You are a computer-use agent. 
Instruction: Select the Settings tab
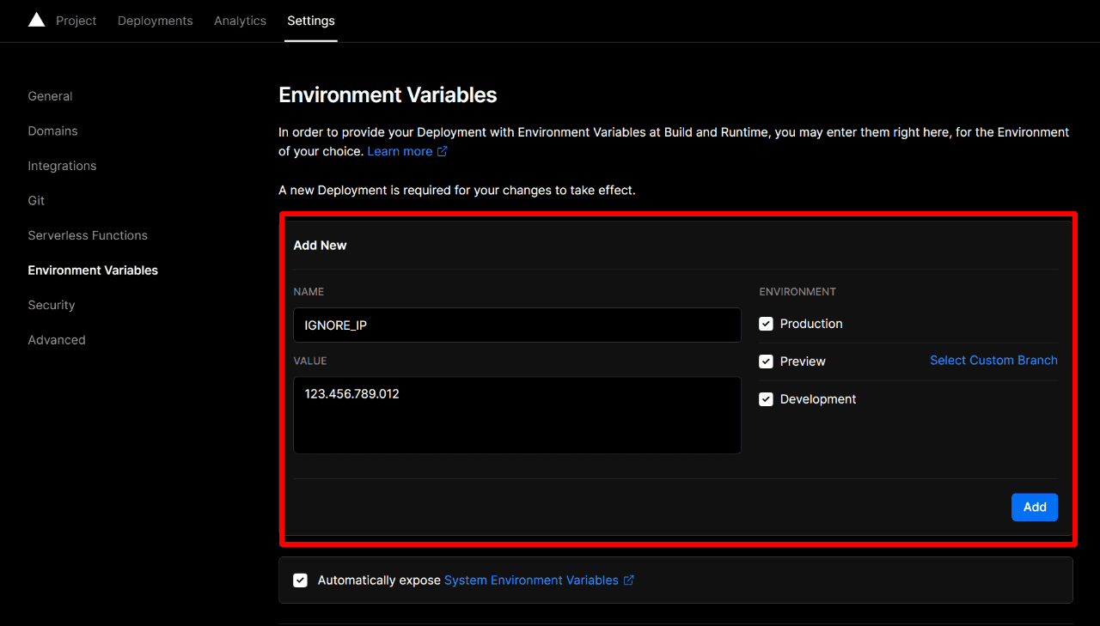(311, 21)
